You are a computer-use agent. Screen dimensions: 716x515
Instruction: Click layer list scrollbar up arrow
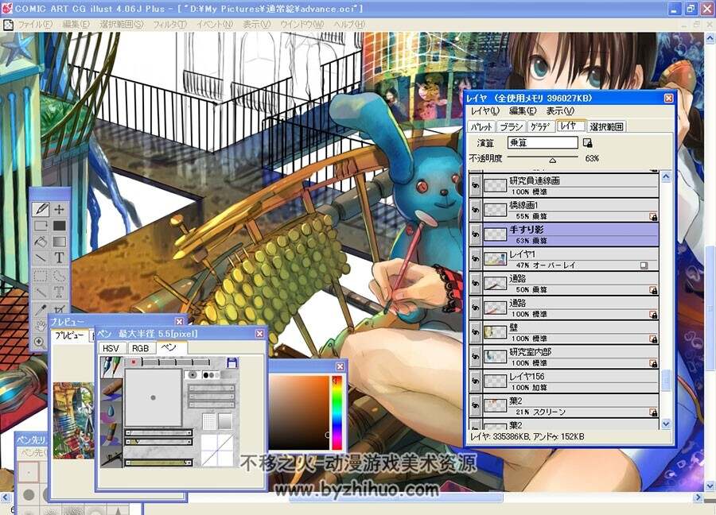[x=666, y=176]
